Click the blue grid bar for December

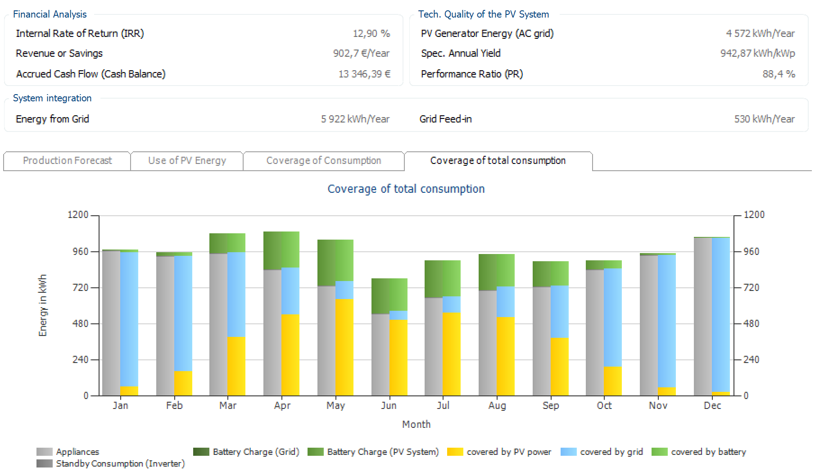[720, 315]
